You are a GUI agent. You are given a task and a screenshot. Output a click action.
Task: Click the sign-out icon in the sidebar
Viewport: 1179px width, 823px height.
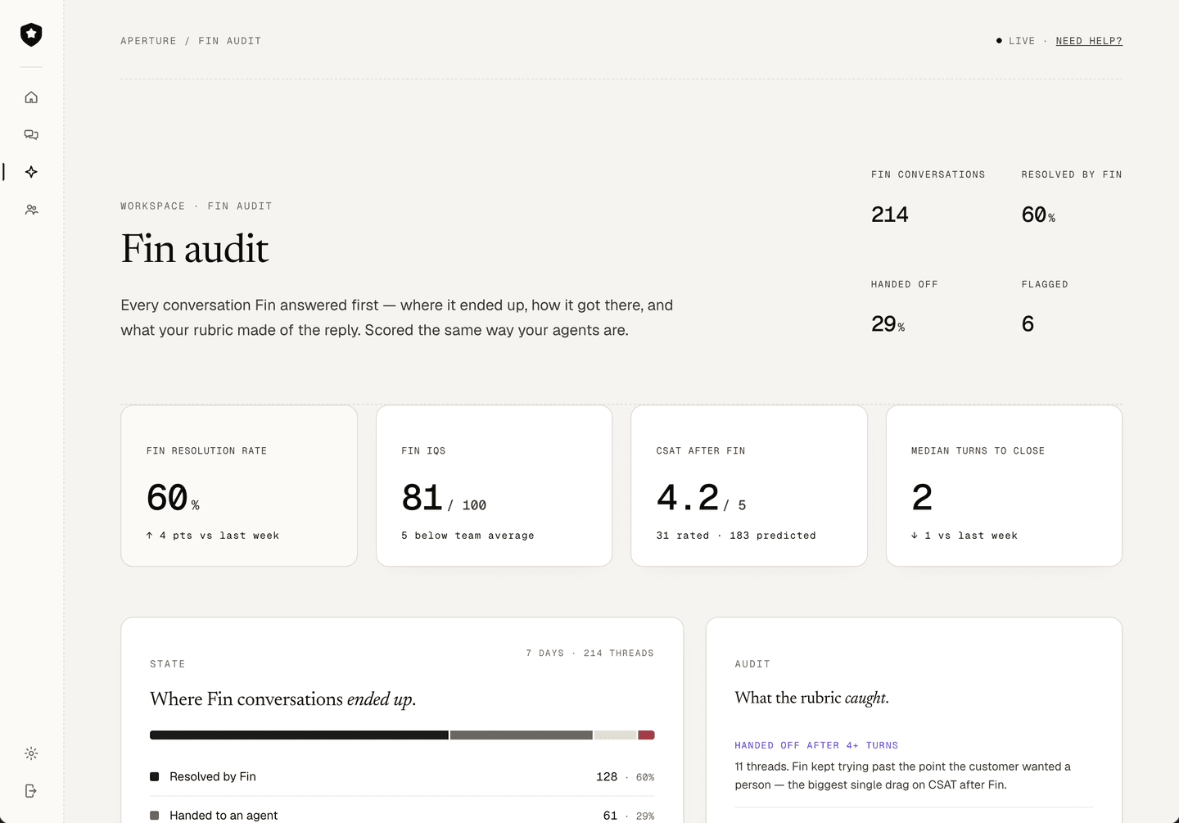pos(31,791)
